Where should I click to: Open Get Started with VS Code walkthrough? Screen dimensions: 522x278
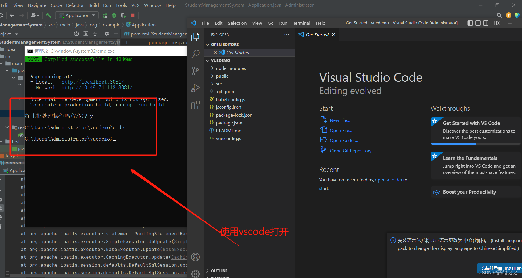coord(476,131)
